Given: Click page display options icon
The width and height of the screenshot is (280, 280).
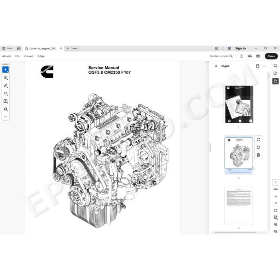Looking at the screenshot, I should 276,217.
